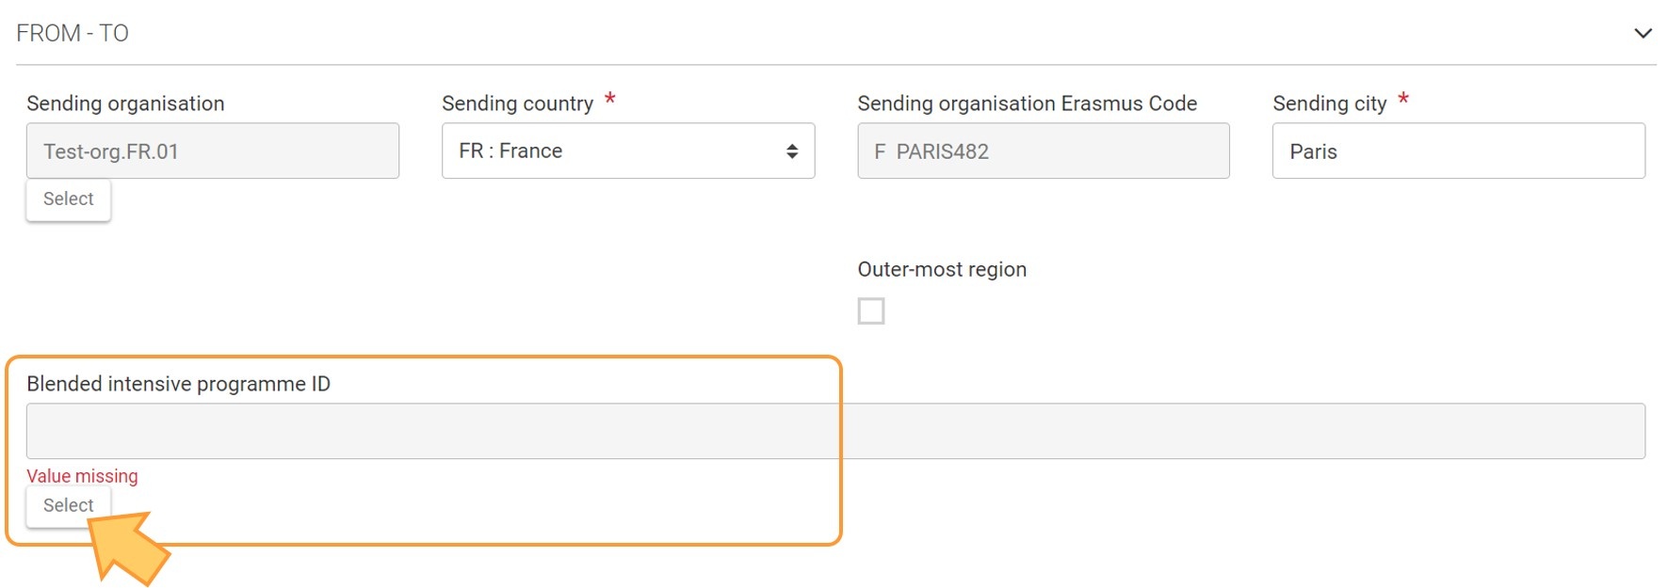
Task: Click the red Value missing message
Action: (x=82, y=476)
